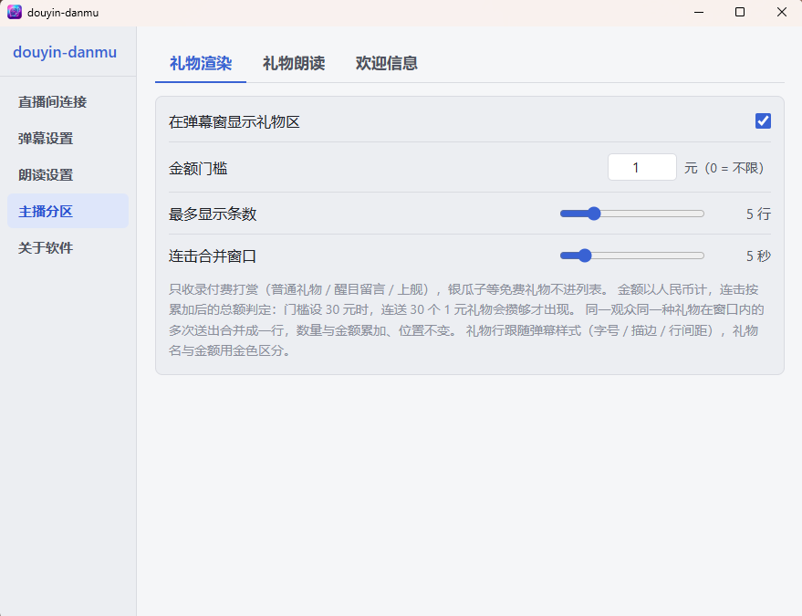Screen dimensions: 802x616
Task: Open 关于软件 in the sidebar
Action: click(68, 247)
